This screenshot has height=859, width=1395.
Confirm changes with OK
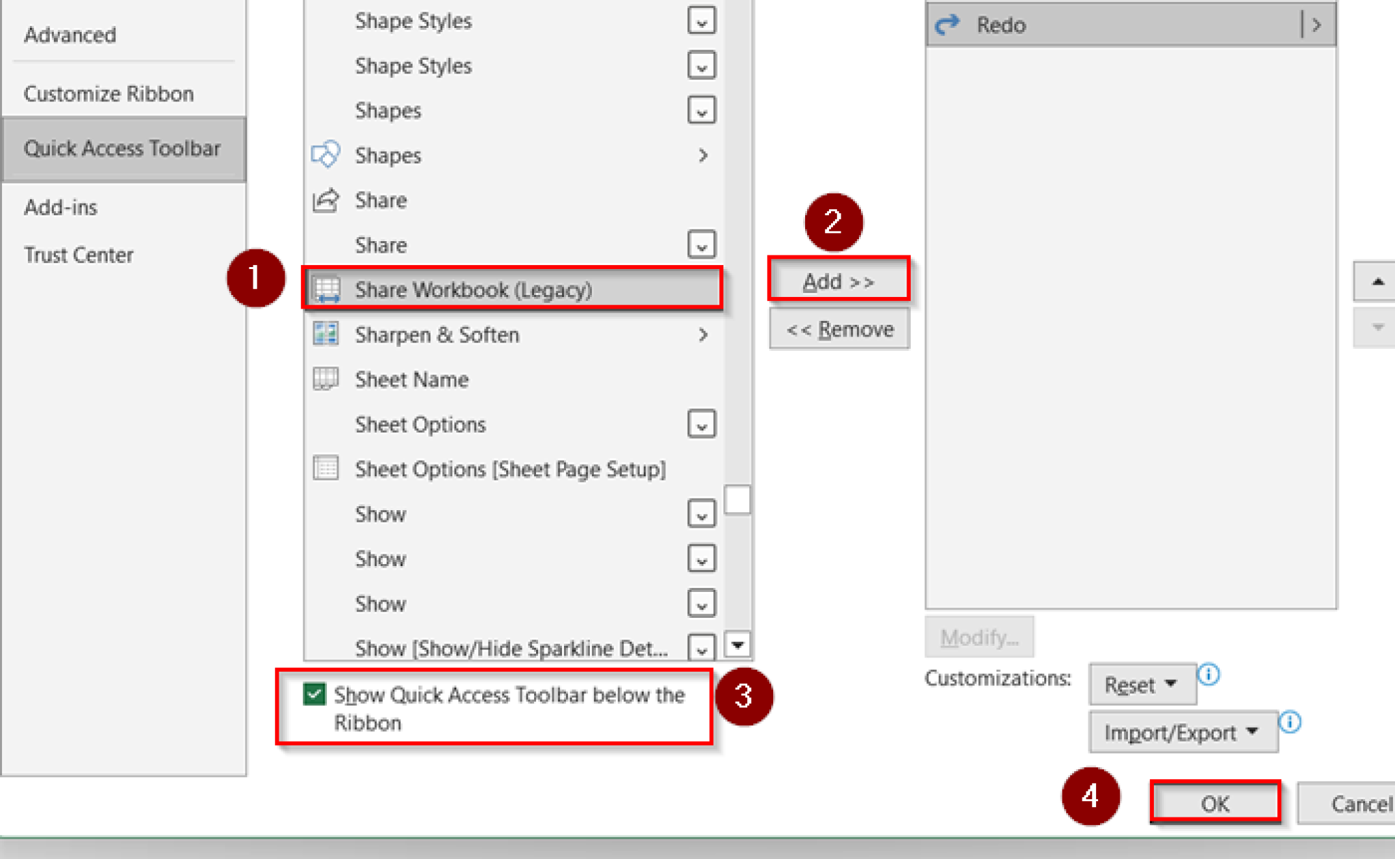[x=1215, y=803]
